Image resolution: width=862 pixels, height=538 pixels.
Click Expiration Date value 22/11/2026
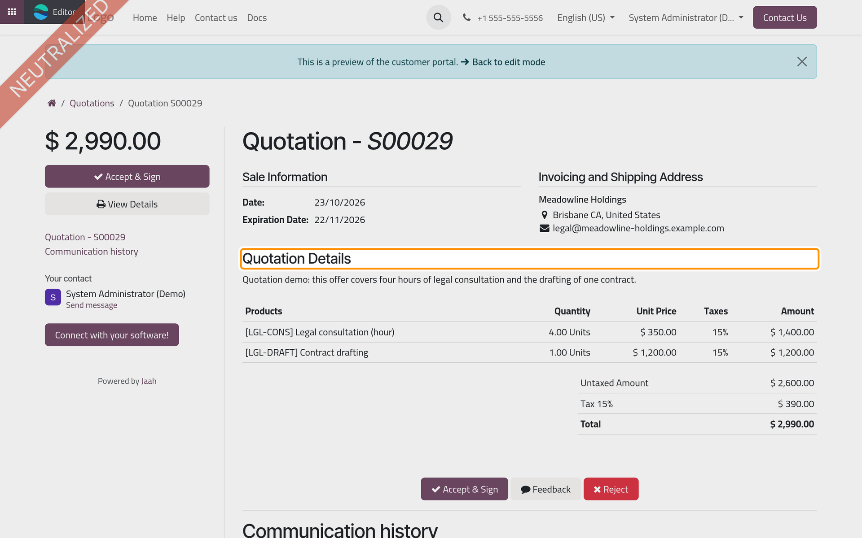pyautogui.click(x=339, y=220)
